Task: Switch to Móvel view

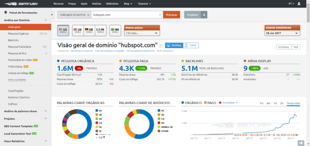Action: (191, 45)
